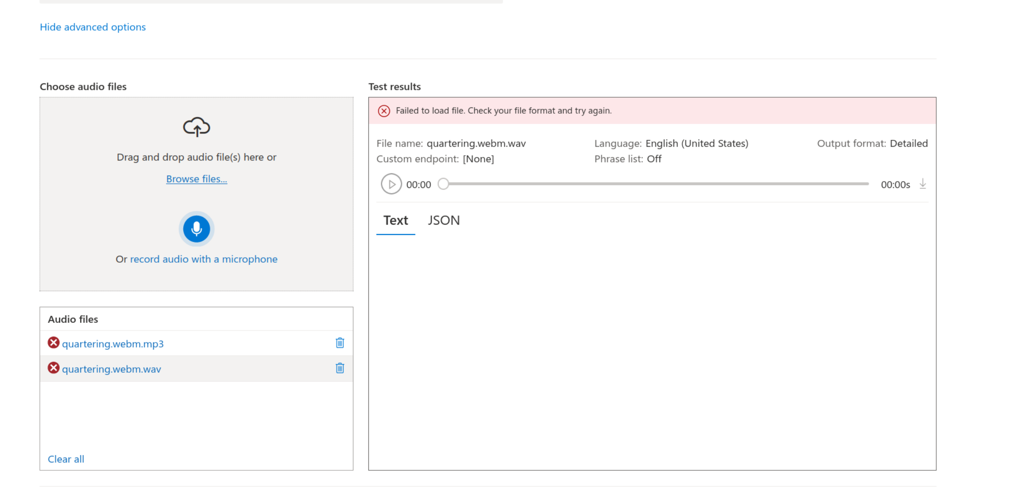
Task: Start recording with the microphone button
Action: [197, 228]
